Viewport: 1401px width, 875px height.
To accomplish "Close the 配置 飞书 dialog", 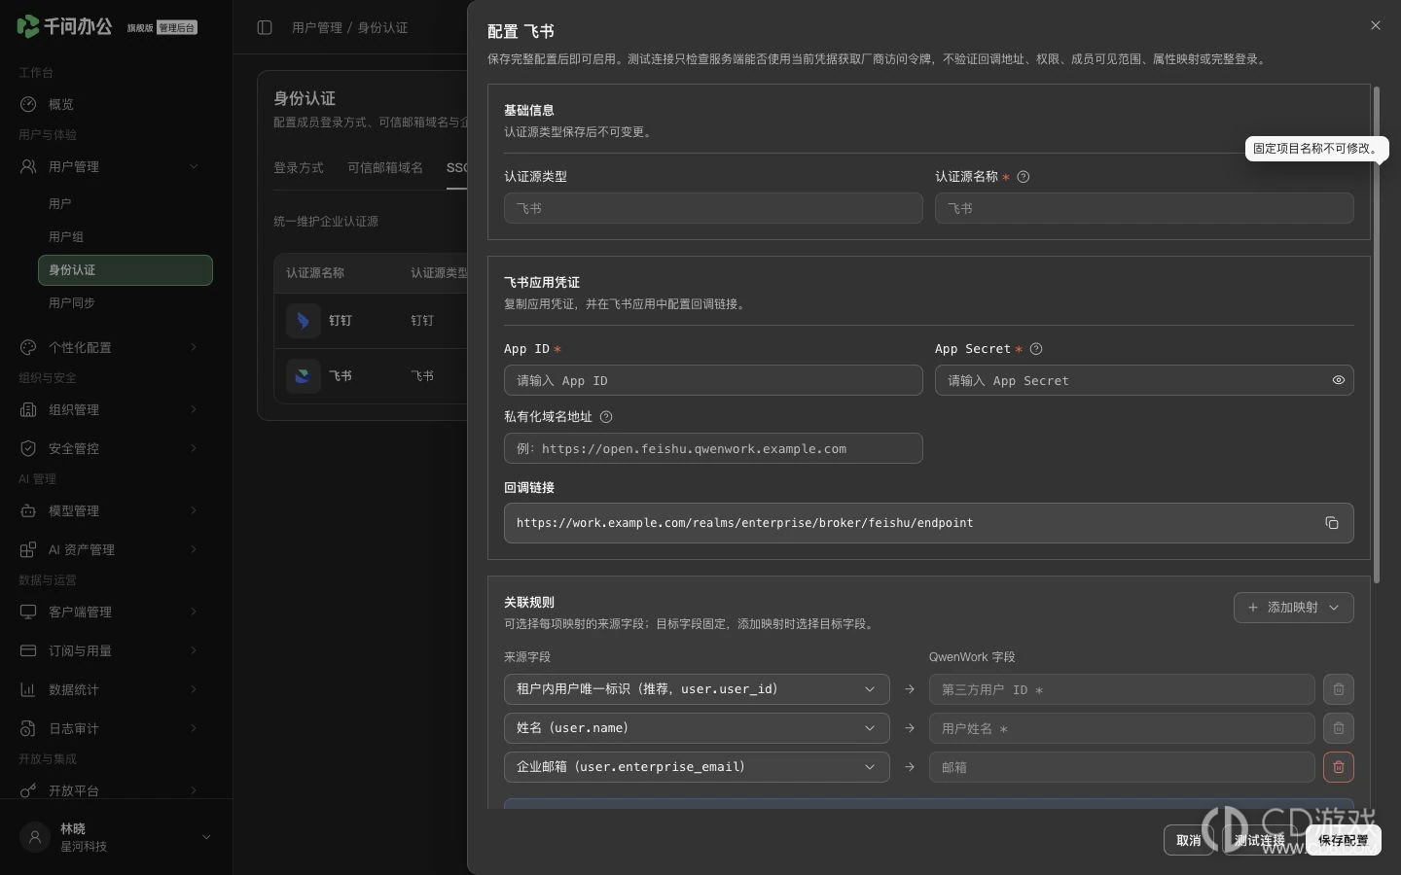I will tap(1376, 25).
